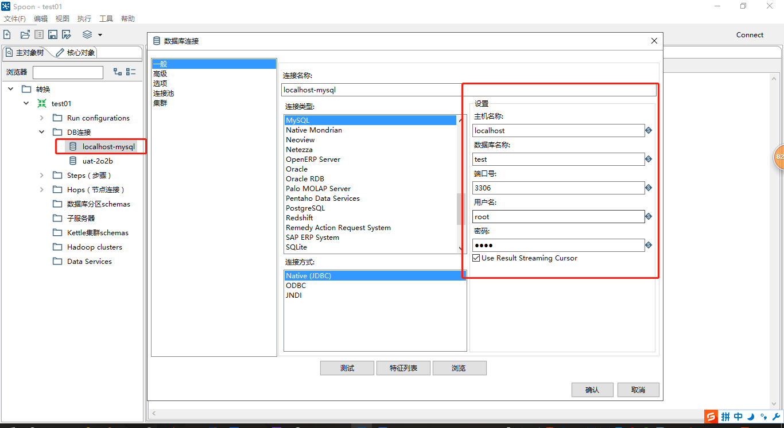784x428 pixels.
Task: Expand the Run configurations tree node
Action: tap(41, 118)
